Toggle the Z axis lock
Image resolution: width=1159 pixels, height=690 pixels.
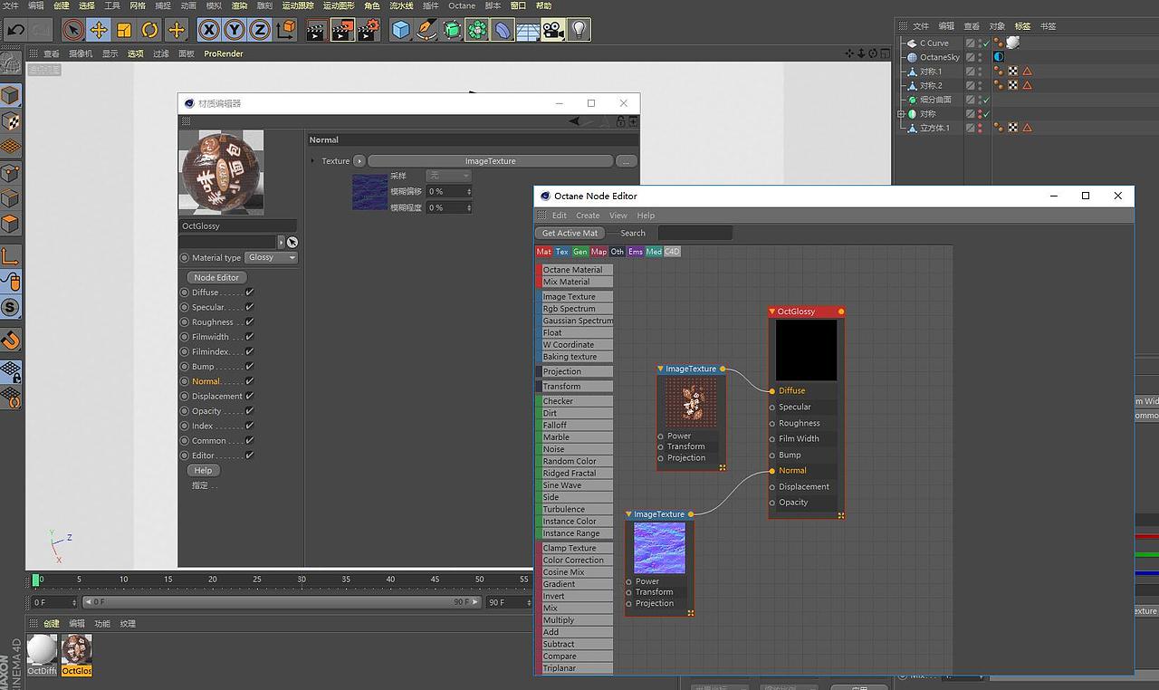(x=260, y=30)
